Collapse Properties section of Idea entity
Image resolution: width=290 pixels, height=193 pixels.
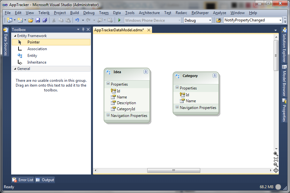click(108, 83)
